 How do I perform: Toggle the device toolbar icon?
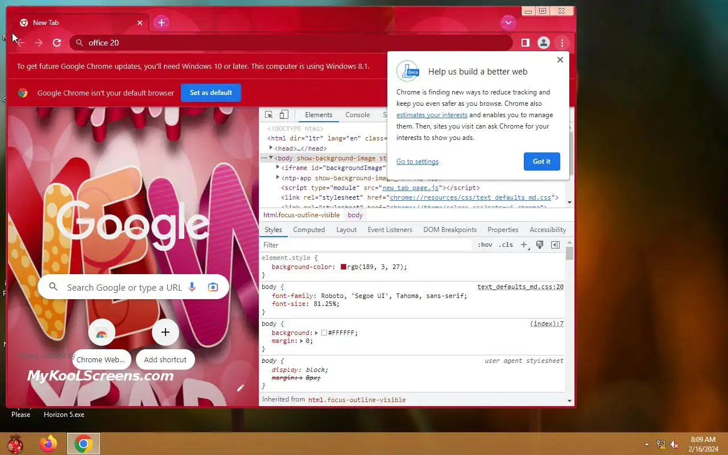[x=284, y=115]
